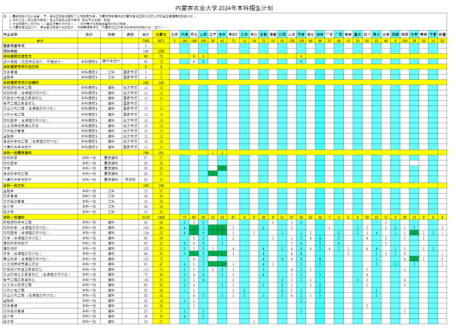This screenshot has width=456, height=332.
Task: Click the 北京 province header
Action: point(175,34)
